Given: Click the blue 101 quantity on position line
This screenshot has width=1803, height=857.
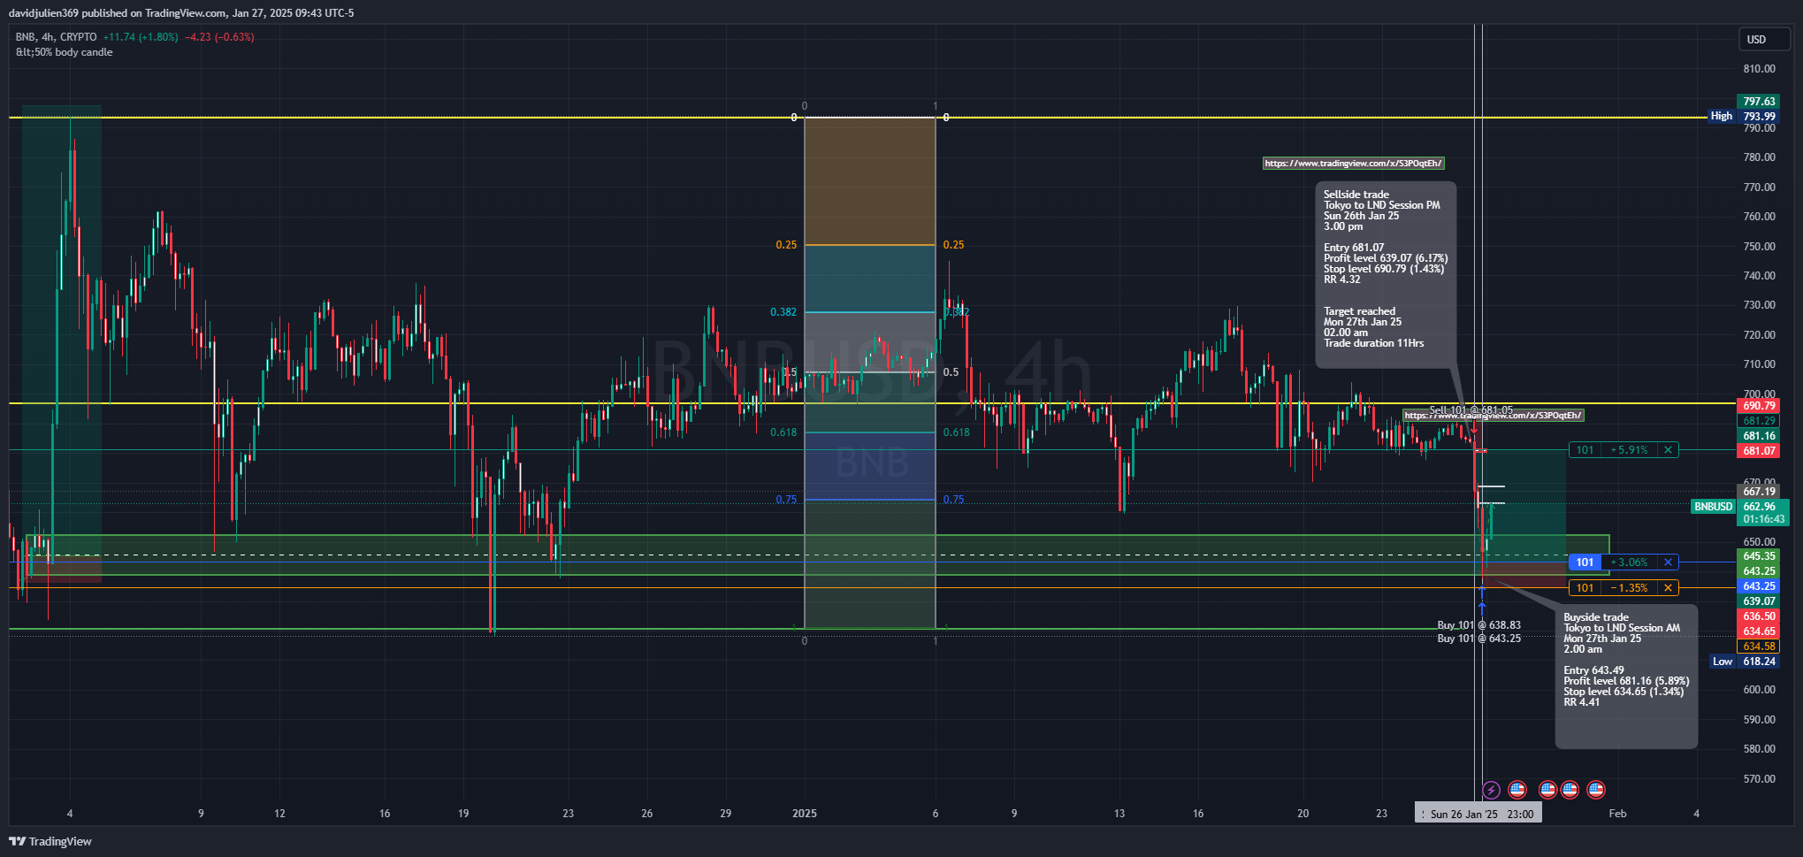Looking at the screenshot, I should pyautogui.click(x=1585, y=562).
